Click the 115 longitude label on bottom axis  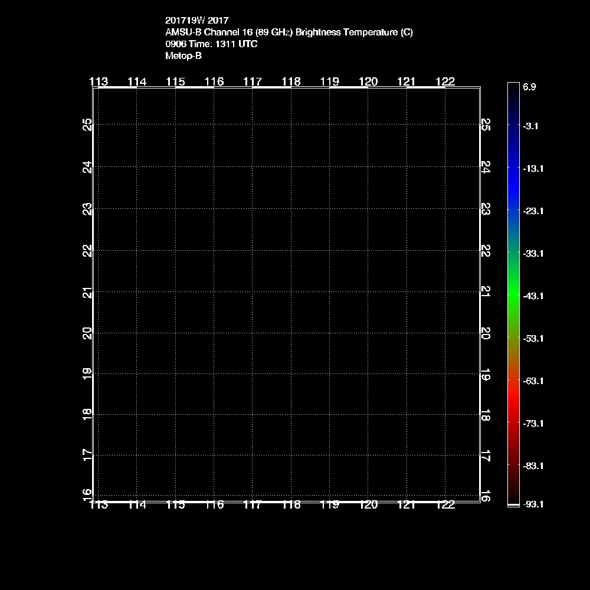[x=175, y=504]
